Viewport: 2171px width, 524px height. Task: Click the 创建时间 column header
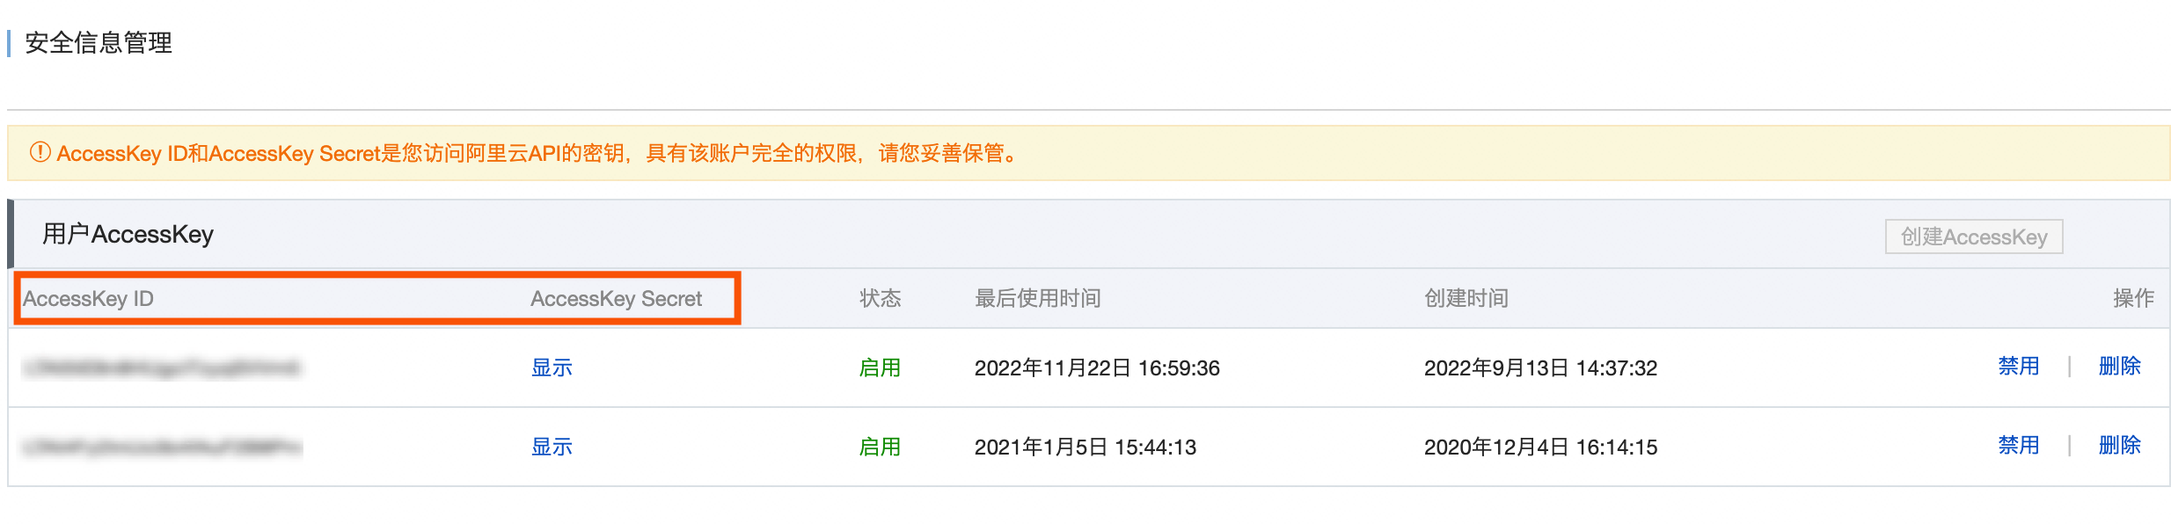click(x=1466, y=299)
